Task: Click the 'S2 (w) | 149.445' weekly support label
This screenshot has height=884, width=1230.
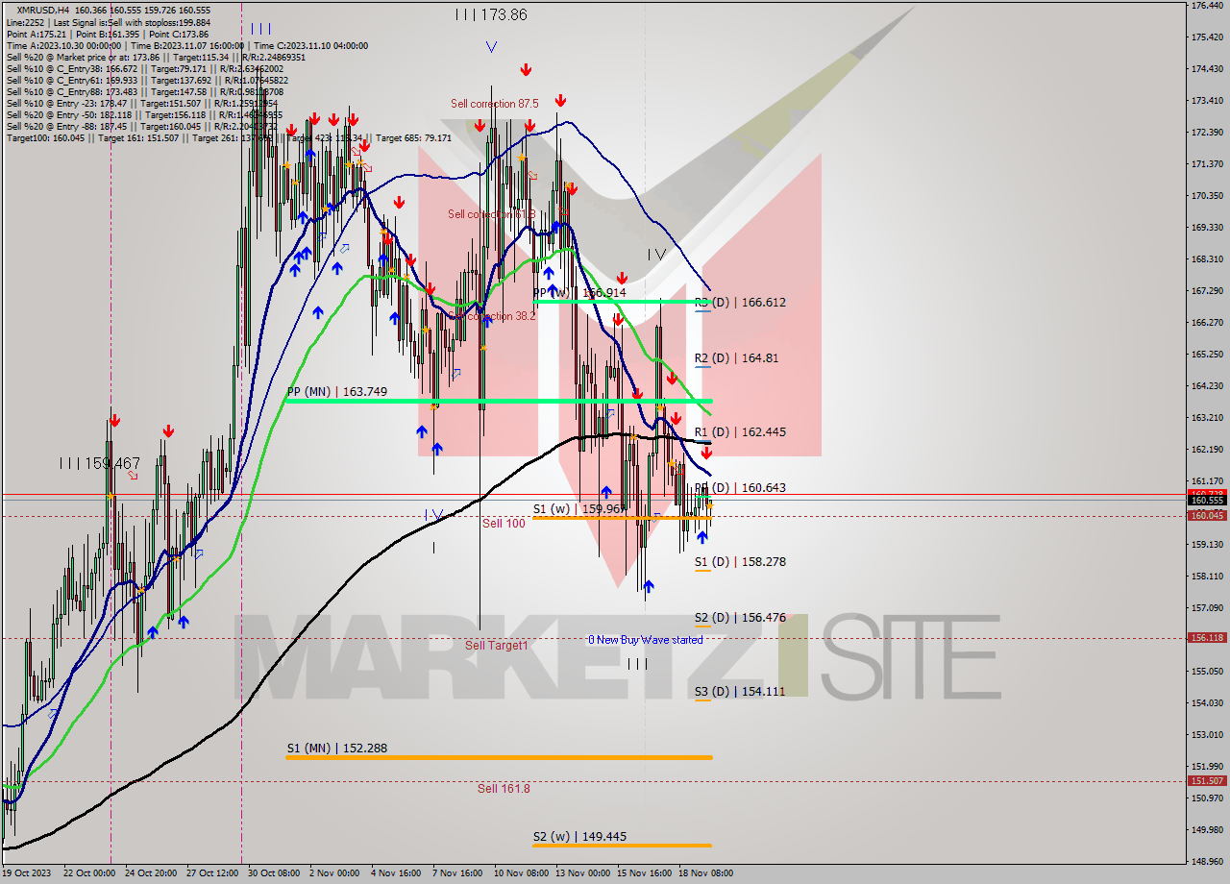Action: [579, 836]
